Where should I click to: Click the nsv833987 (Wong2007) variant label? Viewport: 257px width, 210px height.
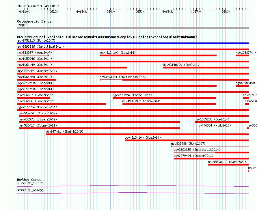(x=35, y=53)
